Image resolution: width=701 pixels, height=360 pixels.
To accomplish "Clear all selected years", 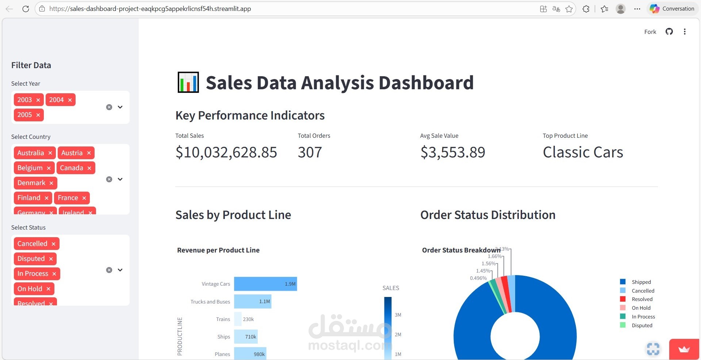I will click(x=109, y=107).
